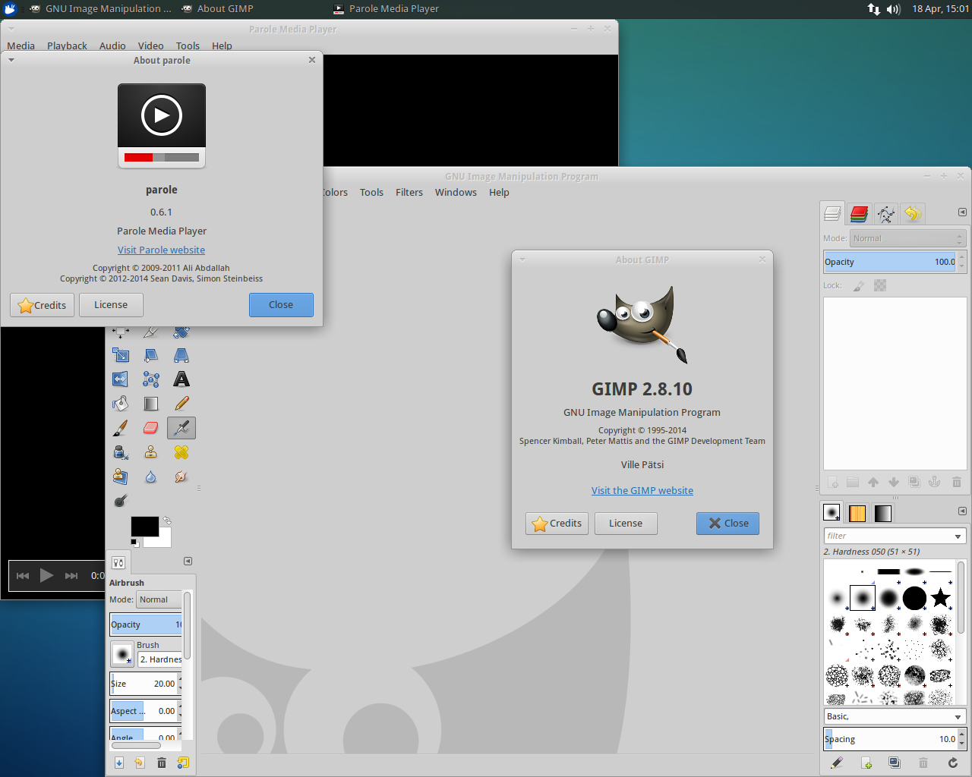Screen dimensions: 972x777
Task: Play media in Parole player
Action: (46, 576)
